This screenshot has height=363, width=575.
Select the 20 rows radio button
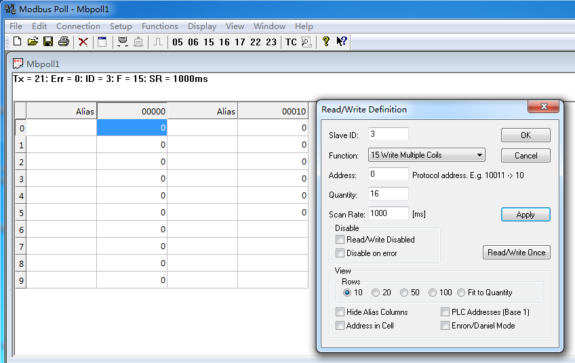(376, 293)
